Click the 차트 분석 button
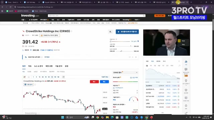Screen dimensions: 214x120 pos(28,84)
